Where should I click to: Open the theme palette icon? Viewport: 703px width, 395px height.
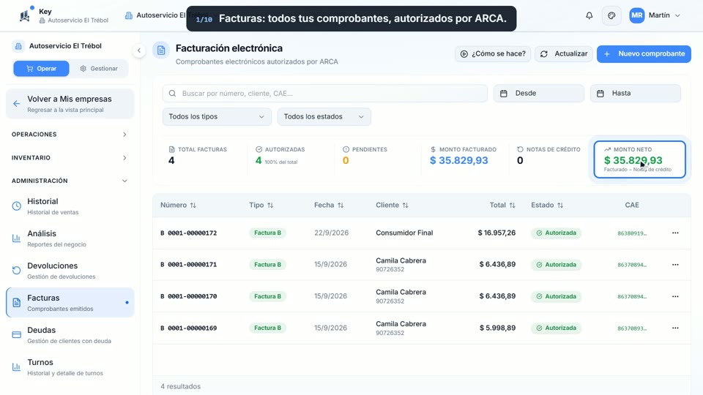coord(611,15)
